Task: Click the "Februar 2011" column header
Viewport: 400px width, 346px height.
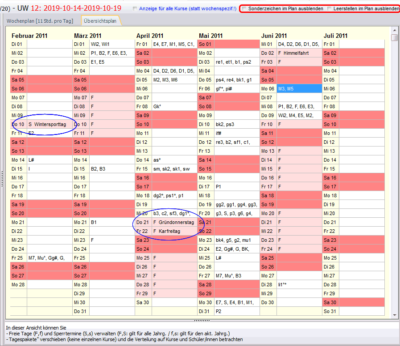Action: tap(29, 36)
